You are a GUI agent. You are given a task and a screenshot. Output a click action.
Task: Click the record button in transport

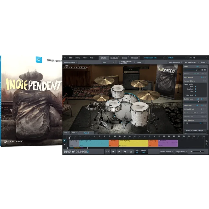(125, 152)
